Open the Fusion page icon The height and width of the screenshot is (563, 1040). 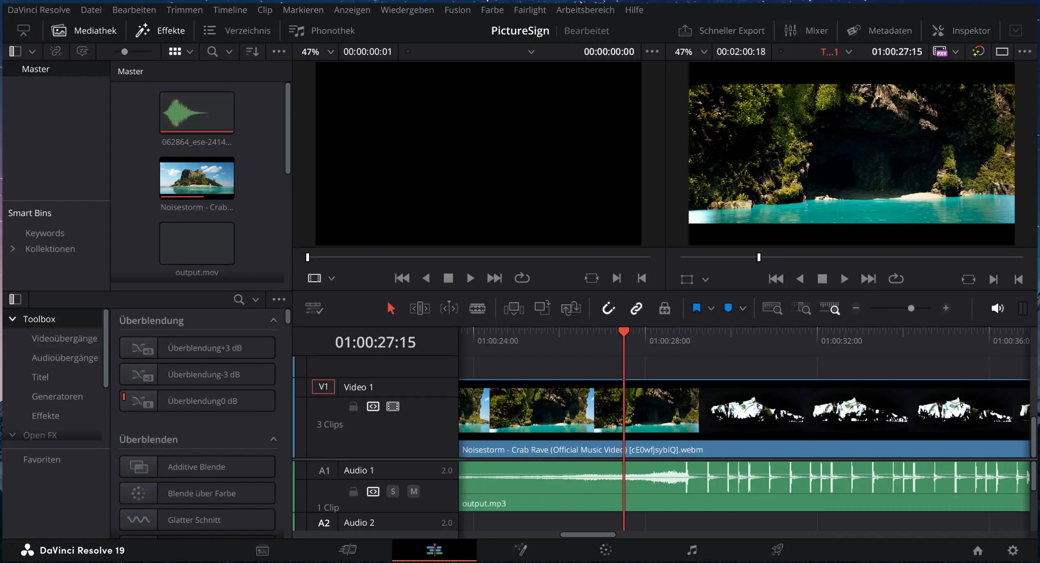(x=521, y=550)
